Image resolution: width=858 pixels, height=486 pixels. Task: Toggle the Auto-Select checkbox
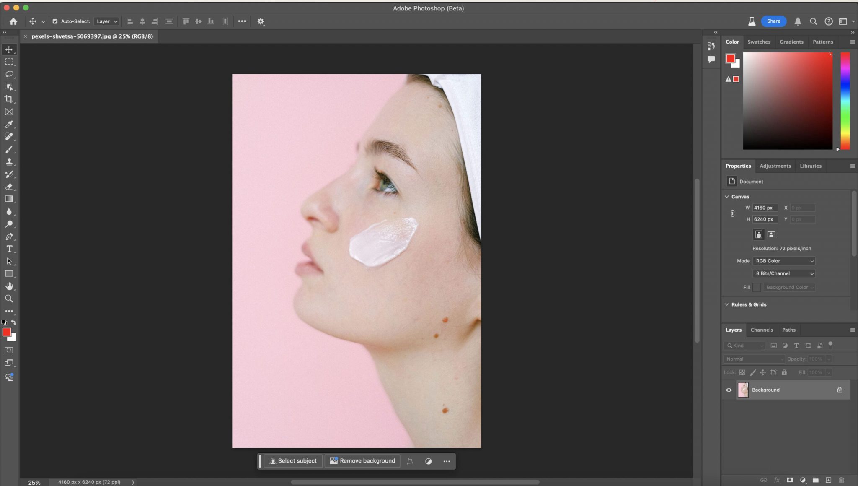click(55, 21)
